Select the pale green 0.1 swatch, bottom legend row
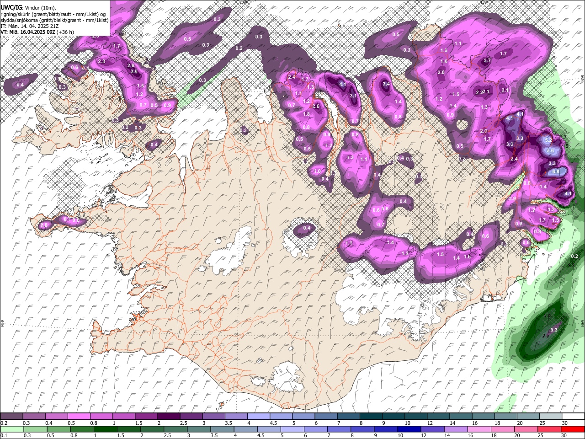Viewport: 585px width, 439px height. tap(12, 429)
